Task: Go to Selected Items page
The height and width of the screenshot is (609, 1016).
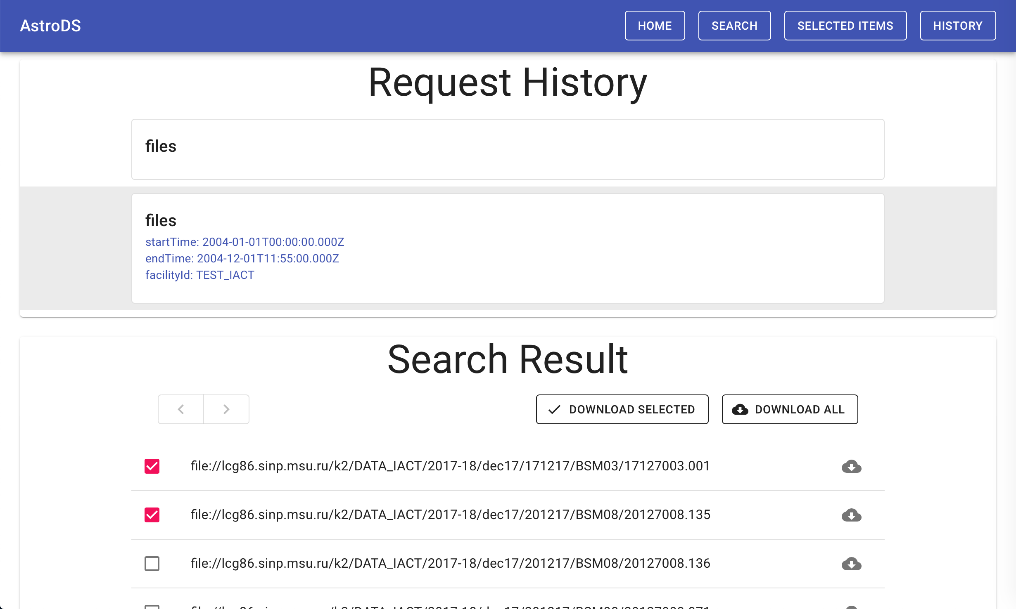Action: (x=845, y=26)
